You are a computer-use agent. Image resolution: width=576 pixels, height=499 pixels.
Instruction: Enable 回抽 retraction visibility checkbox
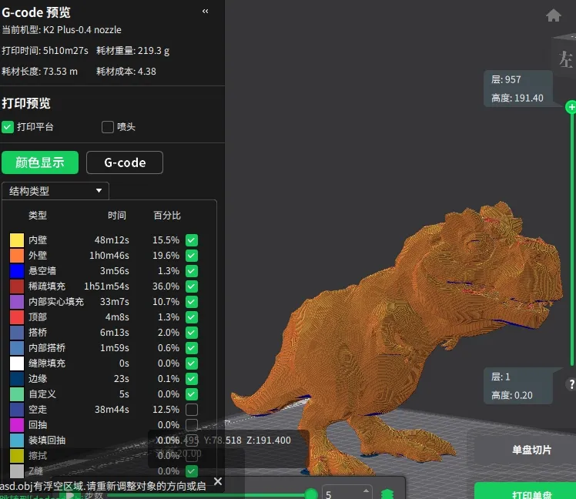(x=192, y=425)
